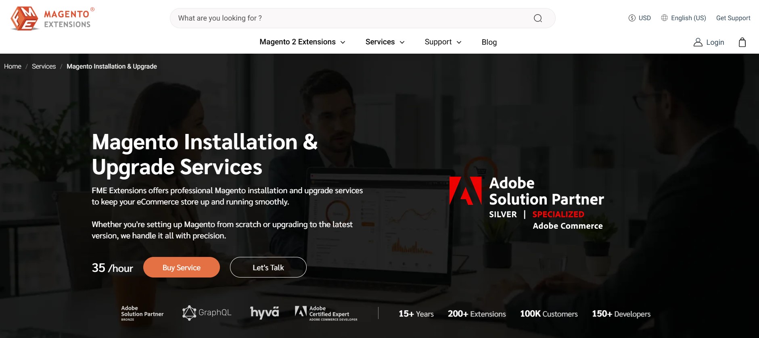Click the Adobe Certified Expert badge

pos(326,313)
